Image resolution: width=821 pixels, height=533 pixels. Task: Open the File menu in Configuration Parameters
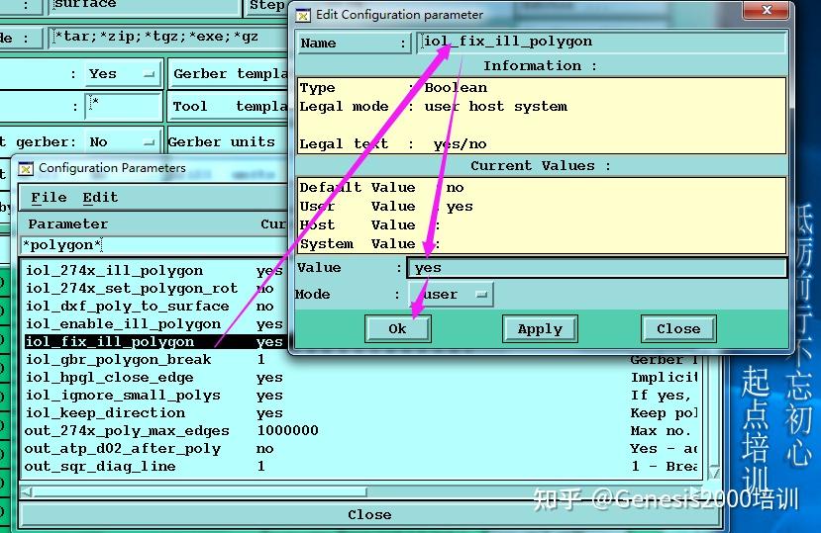click(49, 198)
